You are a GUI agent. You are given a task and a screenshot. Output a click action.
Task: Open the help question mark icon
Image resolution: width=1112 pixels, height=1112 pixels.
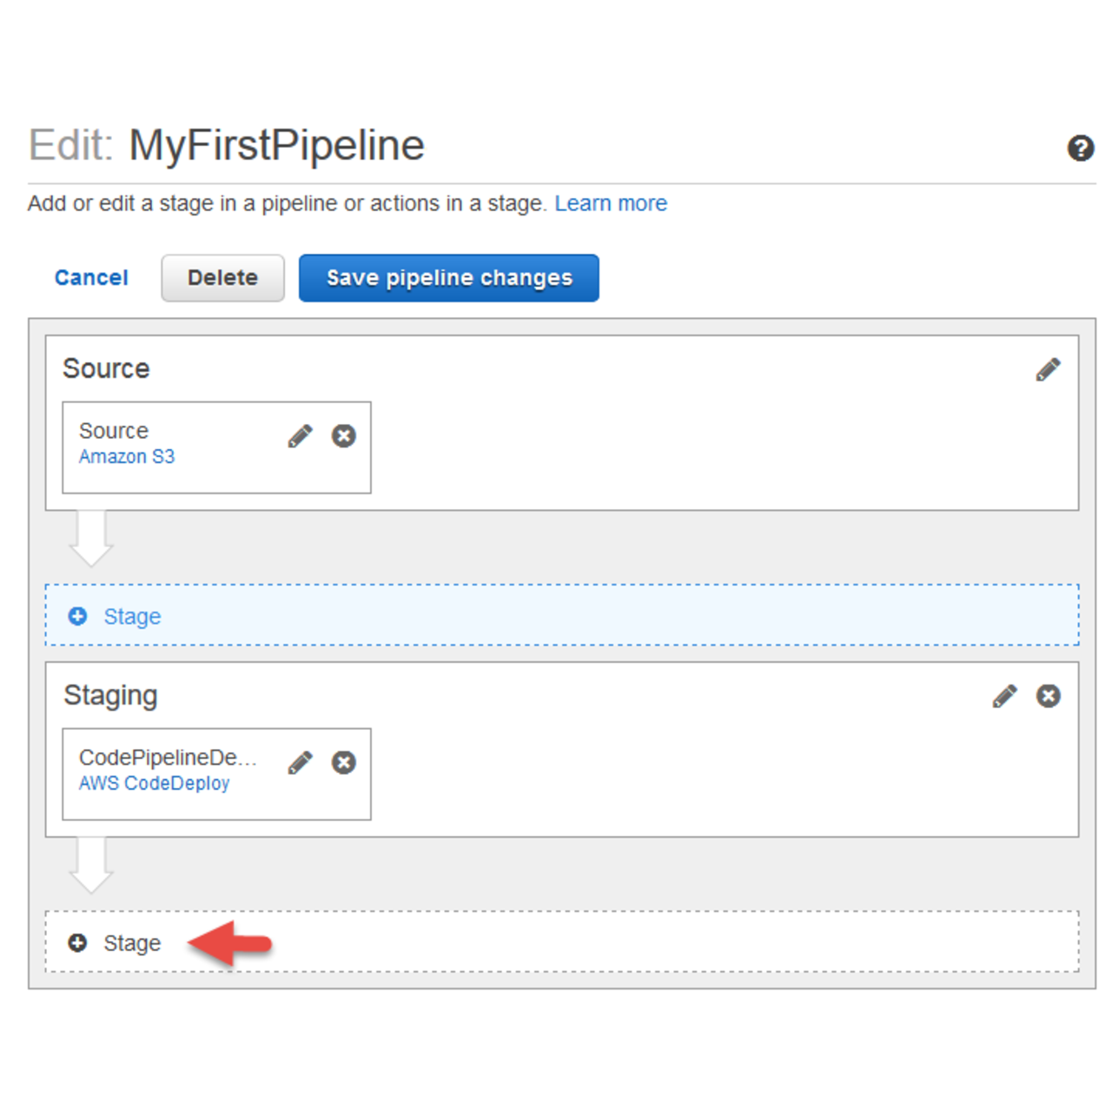click(1080, 149)
